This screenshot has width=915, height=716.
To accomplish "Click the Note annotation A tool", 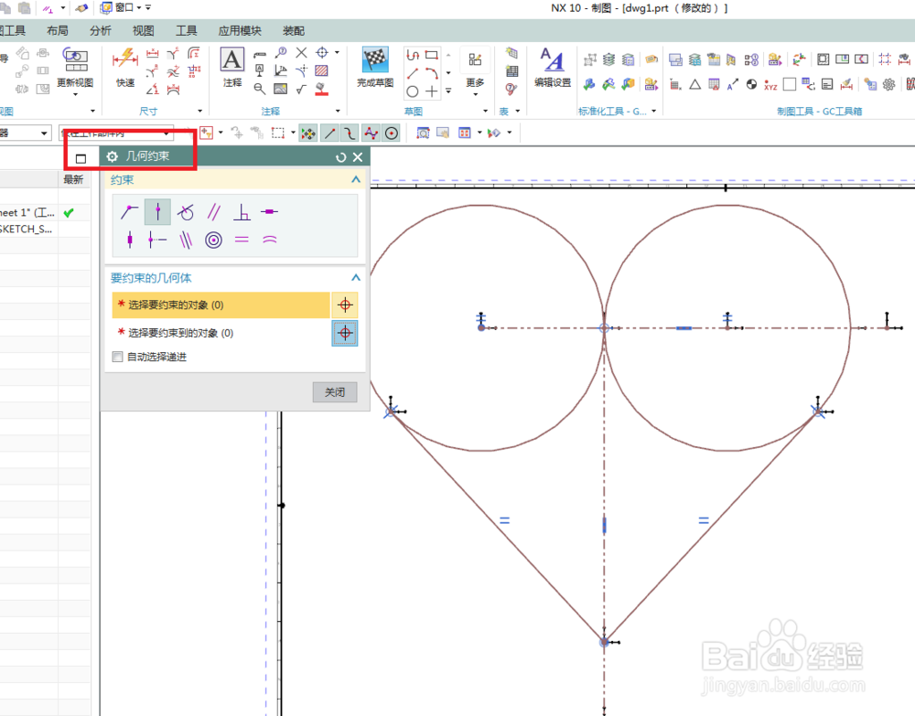I will point(232,60).
